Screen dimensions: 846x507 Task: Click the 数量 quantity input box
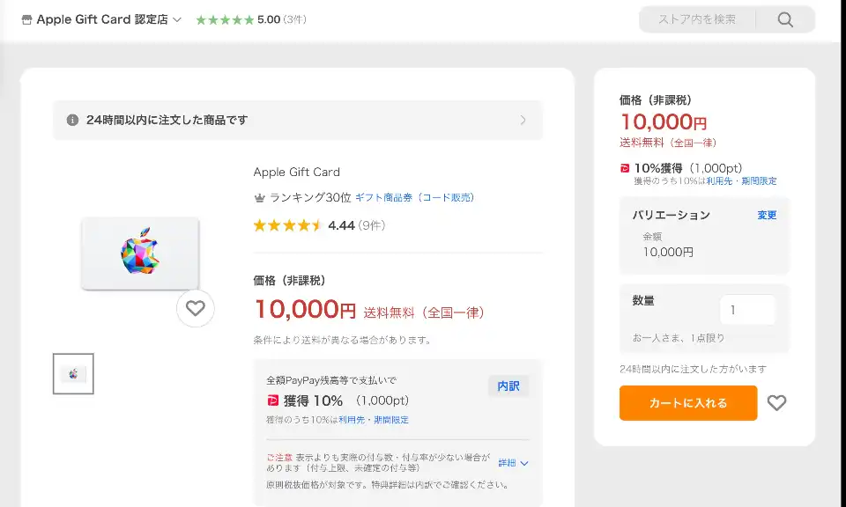tap(747, 310)
